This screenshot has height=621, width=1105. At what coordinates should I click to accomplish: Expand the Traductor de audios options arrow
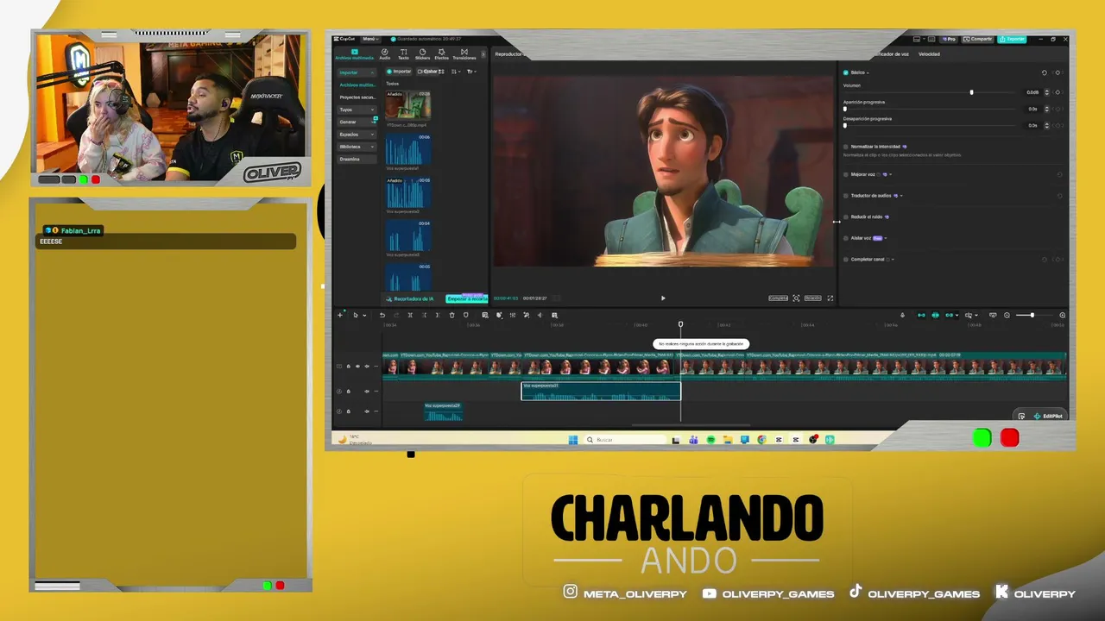pos(900,196)
